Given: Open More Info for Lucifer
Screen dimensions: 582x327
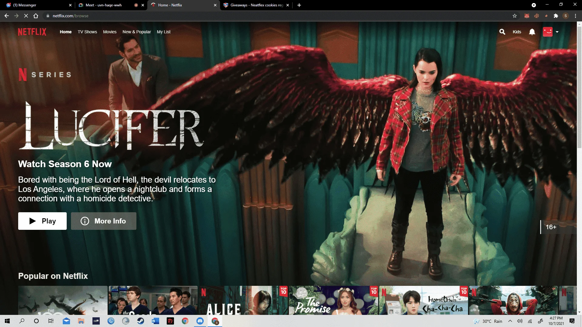Looking at the screenshot, I should coord(104,221).
